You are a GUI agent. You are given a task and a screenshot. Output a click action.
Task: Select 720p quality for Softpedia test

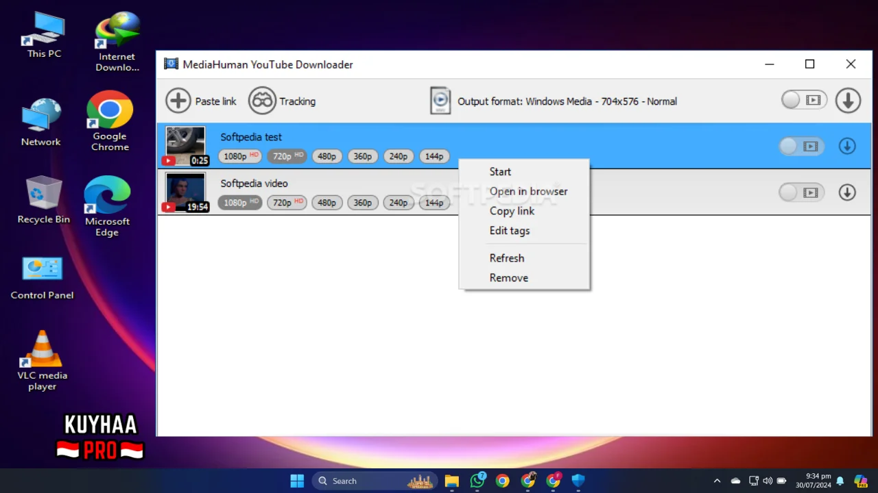pyautogui.click(x=287, y=156)
